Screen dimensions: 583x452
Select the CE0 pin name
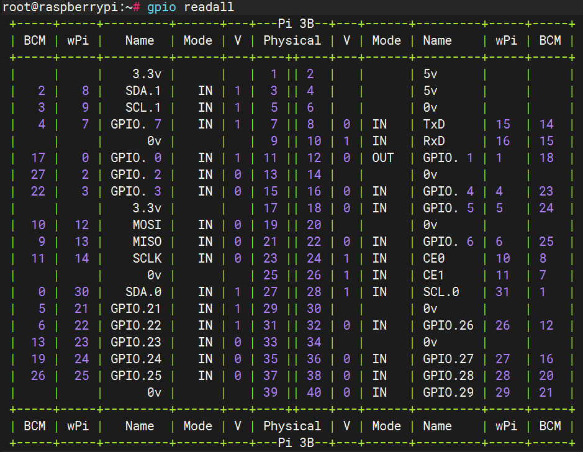[434, 258]
